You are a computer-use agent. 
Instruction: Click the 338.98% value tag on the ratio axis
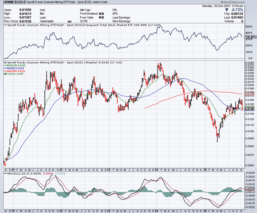coord(250,37)
